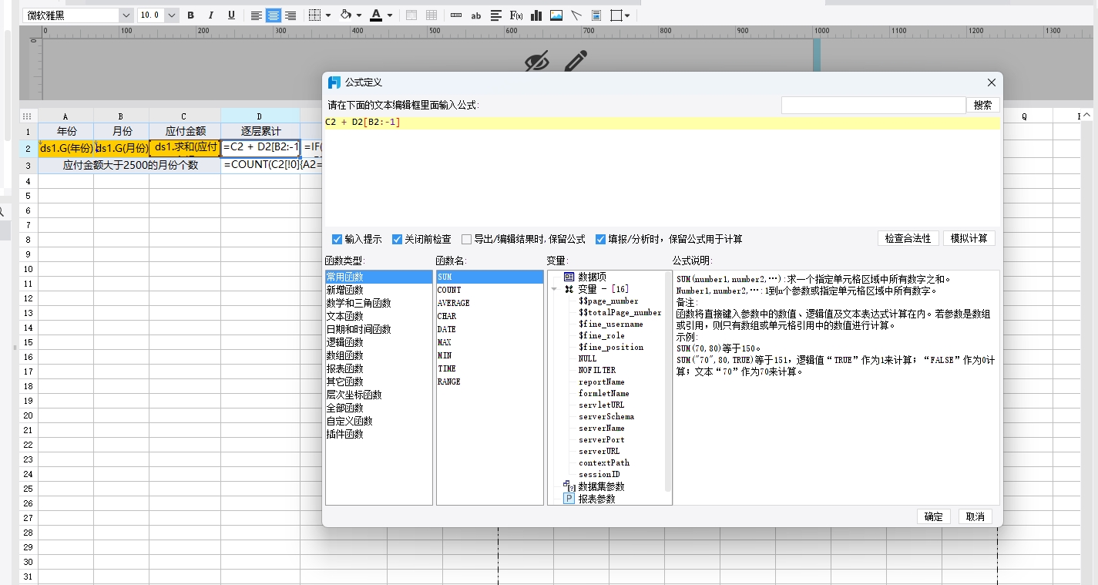Insert text box widget icon
Screen dimensions: 1098x585
pyautogui.click(x=456, y=15)
